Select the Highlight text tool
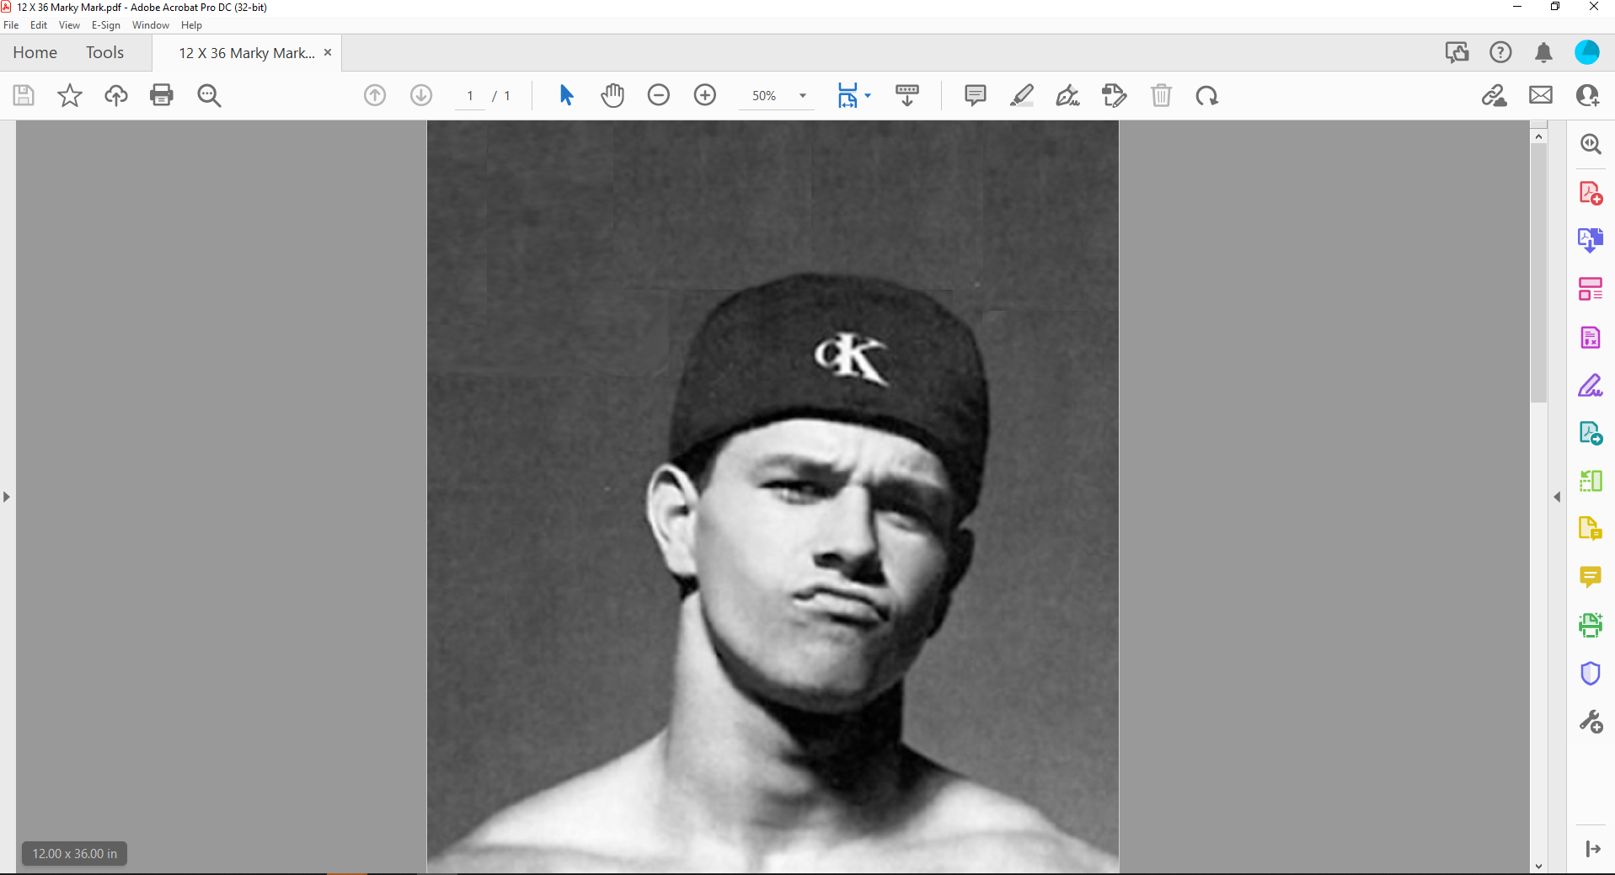 [1021, 95]
